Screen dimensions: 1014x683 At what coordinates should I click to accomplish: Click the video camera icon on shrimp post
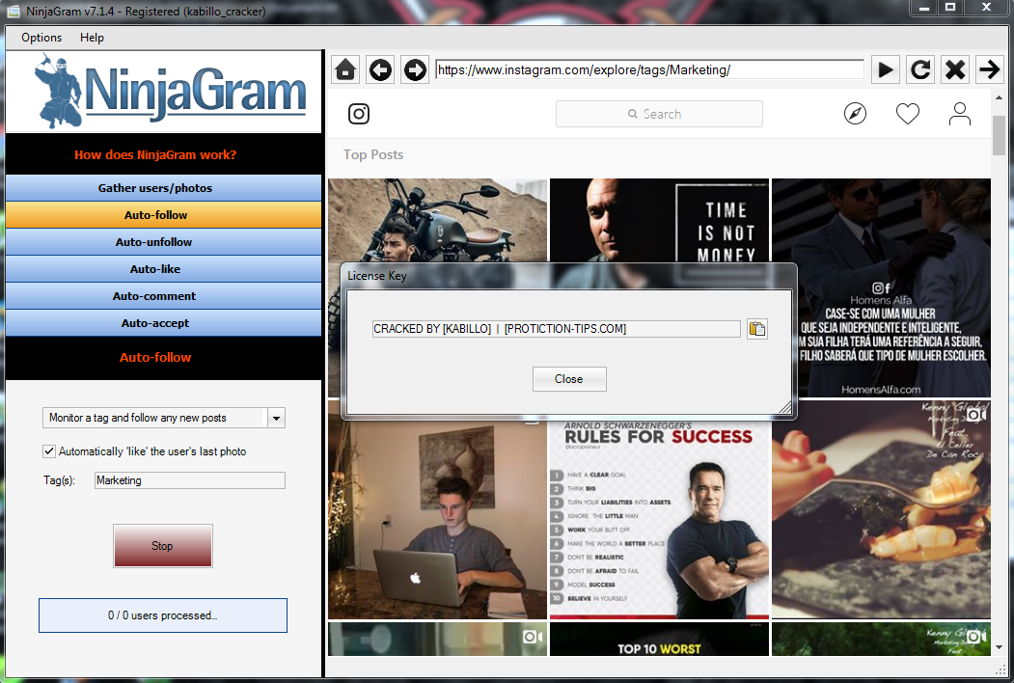pos(975,414)
